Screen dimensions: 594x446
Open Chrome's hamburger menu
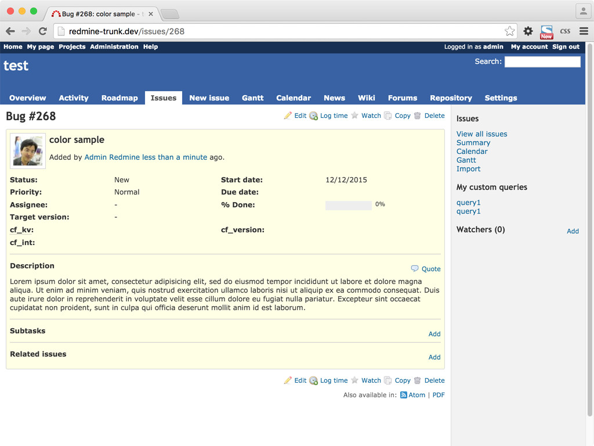coord(584,31)
